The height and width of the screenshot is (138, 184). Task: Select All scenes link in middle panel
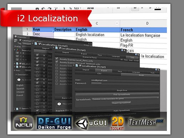pyautogui.click(x=122, y=60)
